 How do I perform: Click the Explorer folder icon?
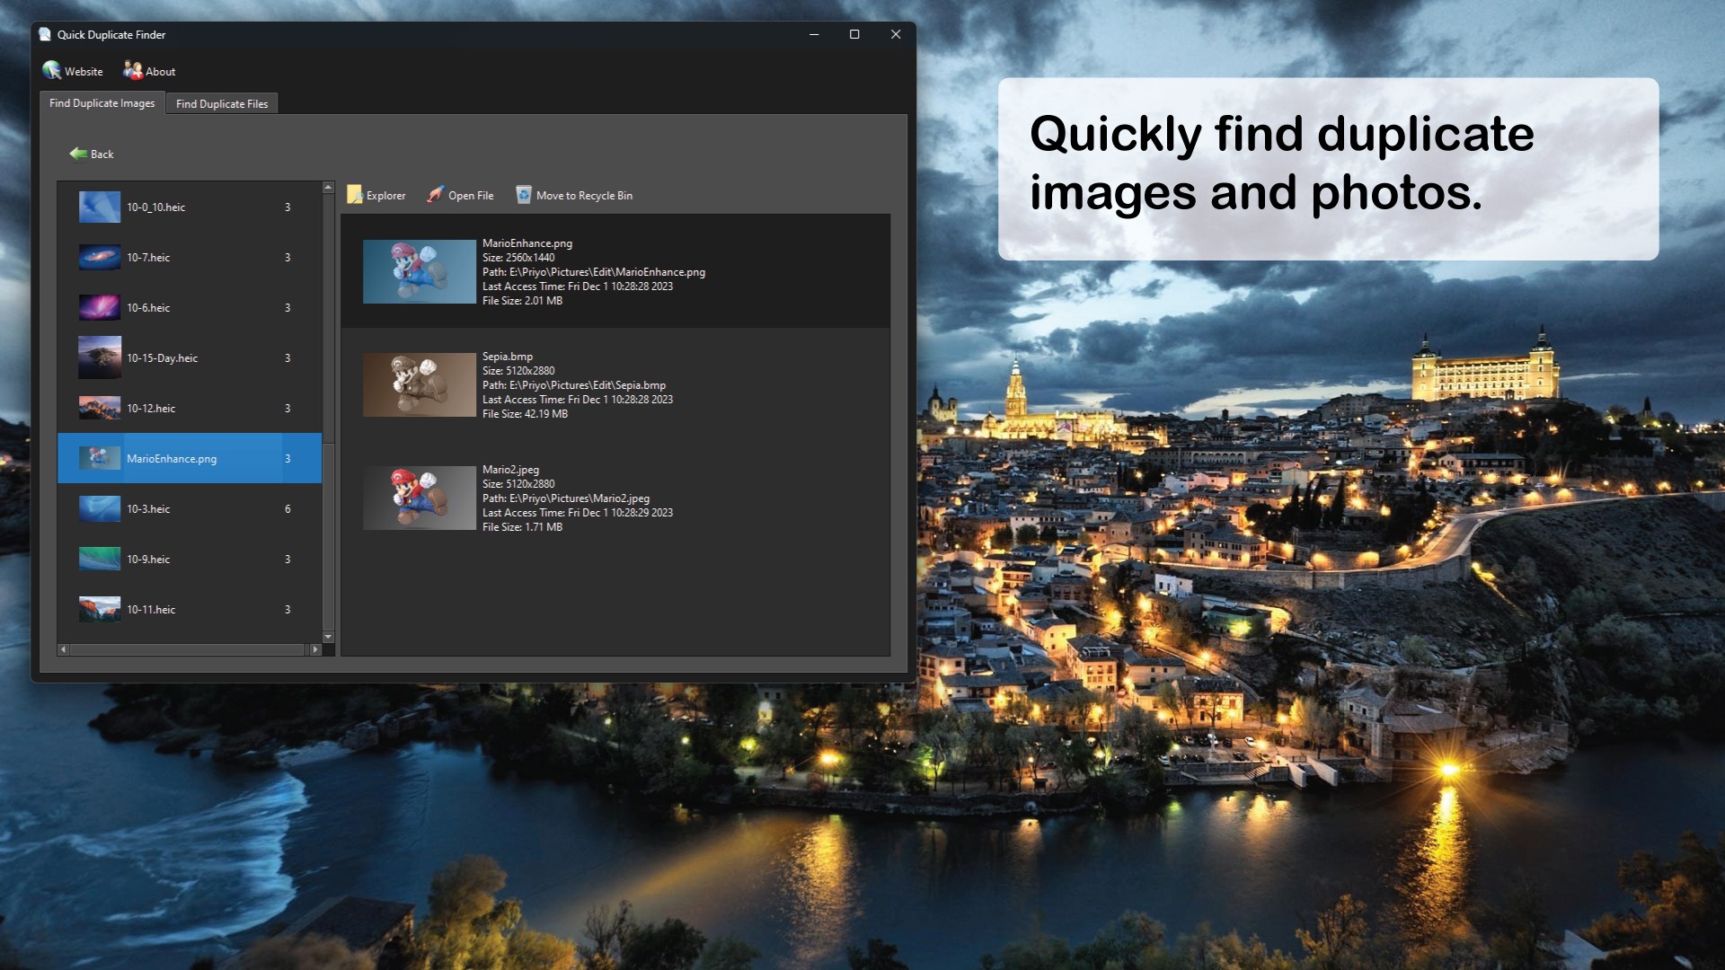(355, 195)
